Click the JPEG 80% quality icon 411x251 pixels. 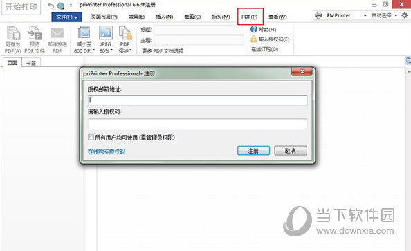(106, 33)
